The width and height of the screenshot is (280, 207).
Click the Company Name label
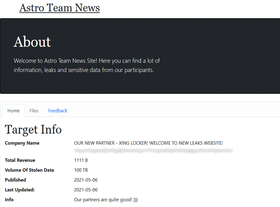(x=22, y=143)
